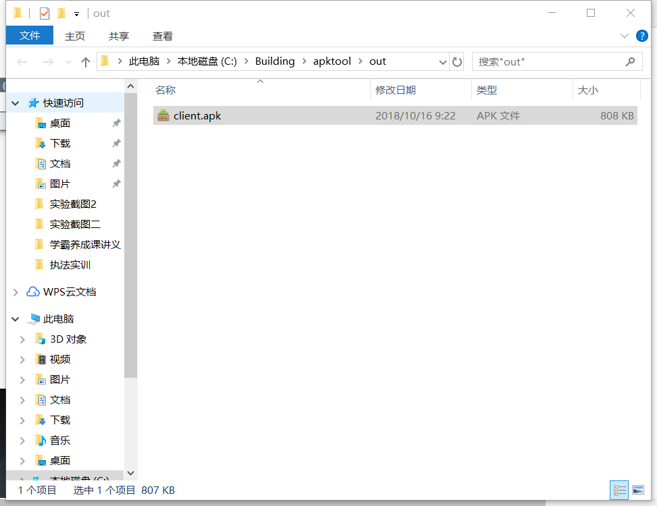657x506 pixels.
Task: Expand 桌面 under 此电脑
Action: [22, 461]
